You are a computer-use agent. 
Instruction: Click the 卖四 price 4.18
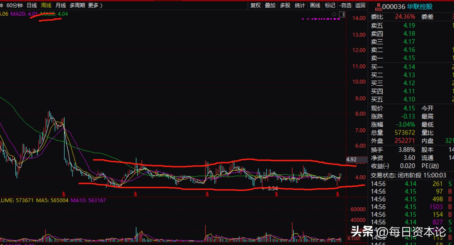coord(409,33)
